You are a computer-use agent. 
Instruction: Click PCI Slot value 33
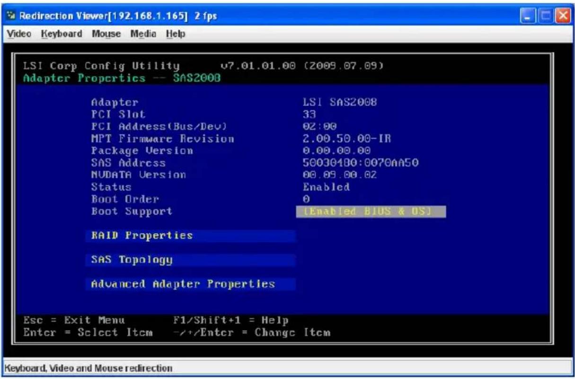click(x=309, y=115)
